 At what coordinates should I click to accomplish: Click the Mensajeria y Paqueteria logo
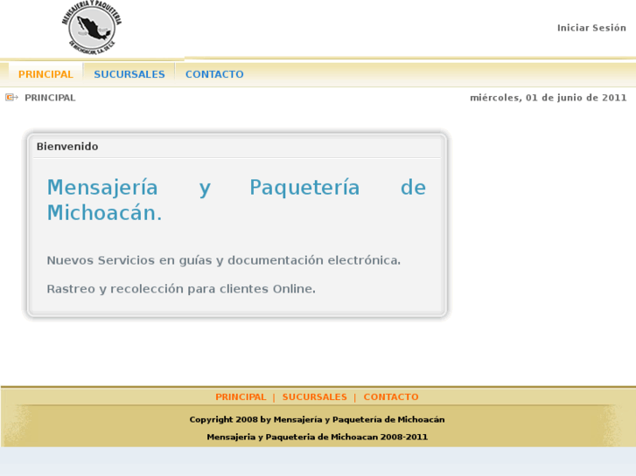click(x=92, y=27)
